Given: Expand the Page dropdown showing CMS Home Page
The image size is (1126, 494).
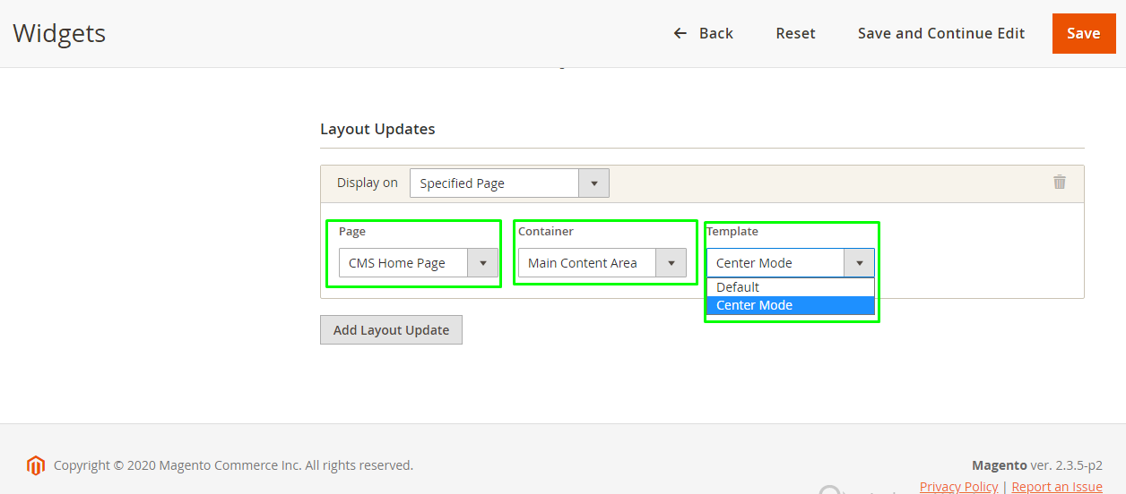Looking at the screenshot, I should [x=418, y=263].
